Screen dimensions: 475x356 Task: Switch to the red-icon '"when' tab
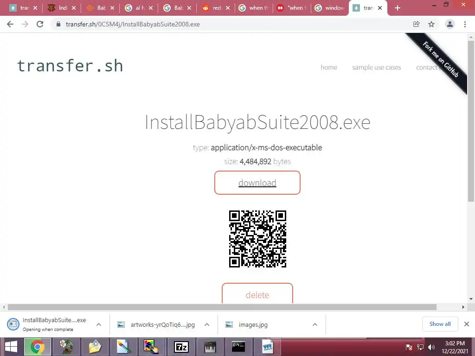291,8
